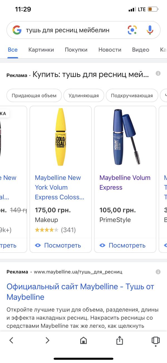Switch to the Картинки tab
Image resolution: width=167 pixels, height=363 pixels.
(41, 50)
